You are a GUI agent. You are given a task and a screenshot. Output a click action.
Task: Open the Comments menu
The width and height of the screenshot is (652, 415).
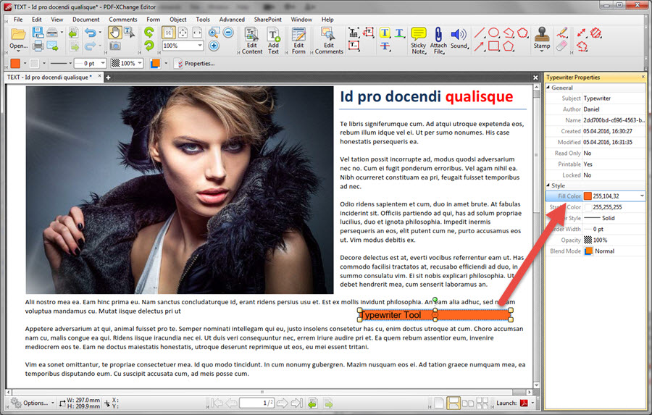(122, 20)
